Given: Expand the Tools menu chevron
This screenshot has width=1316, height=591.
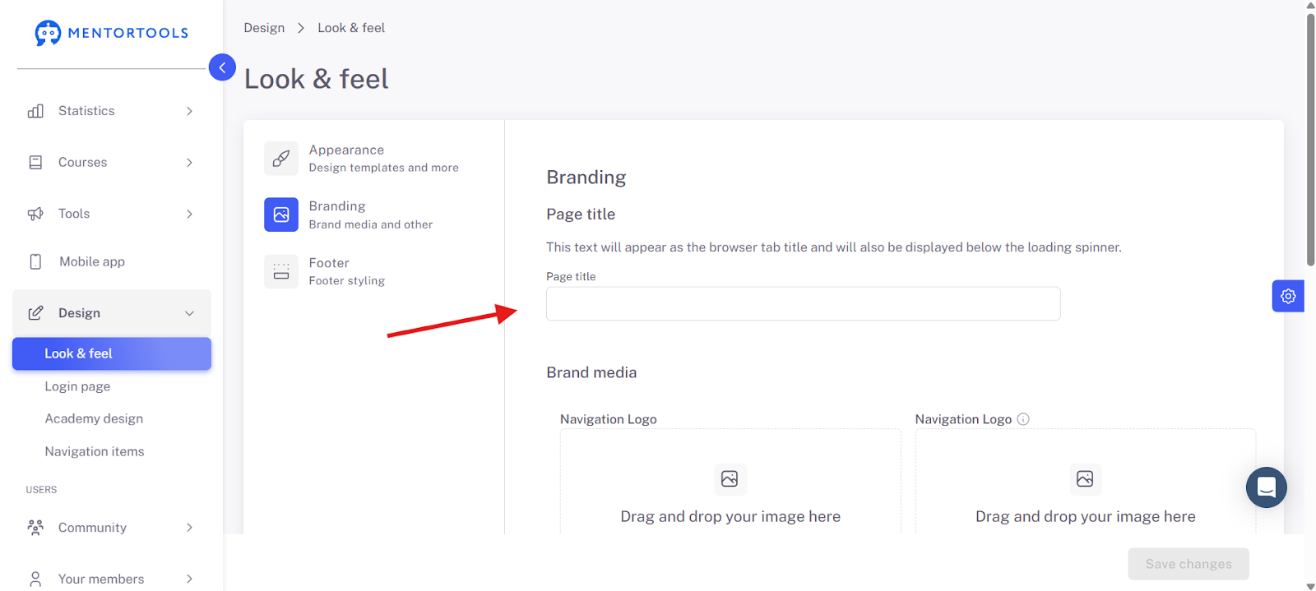Looking at the screenshot, I should pos(189,214).
